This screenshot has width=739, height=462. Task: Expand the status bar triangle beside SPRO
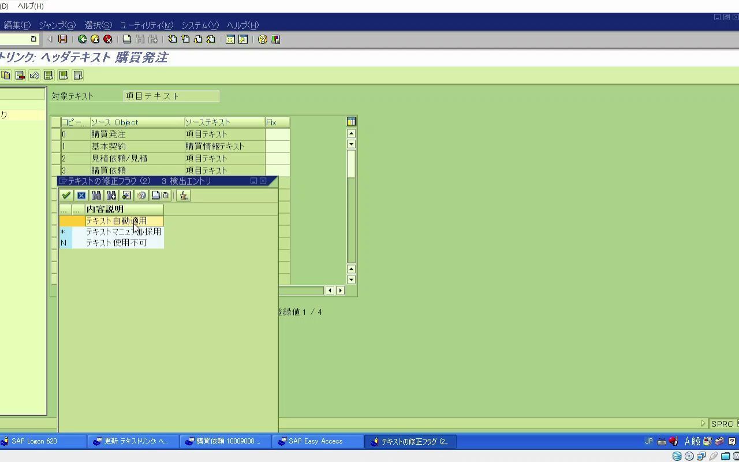tap(703, 423)
